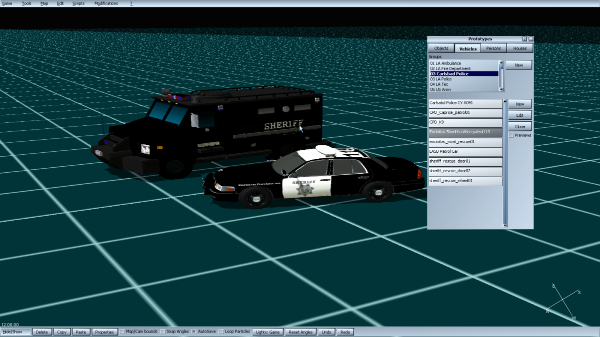600x337 pixels.
Task: Select prototype Encinitas Sheriffs office patrol119
Action: click(x=465, y=132)
